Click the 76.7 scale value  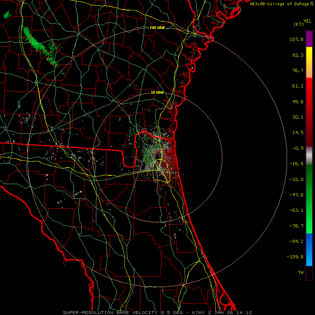(x=298, y=70)
